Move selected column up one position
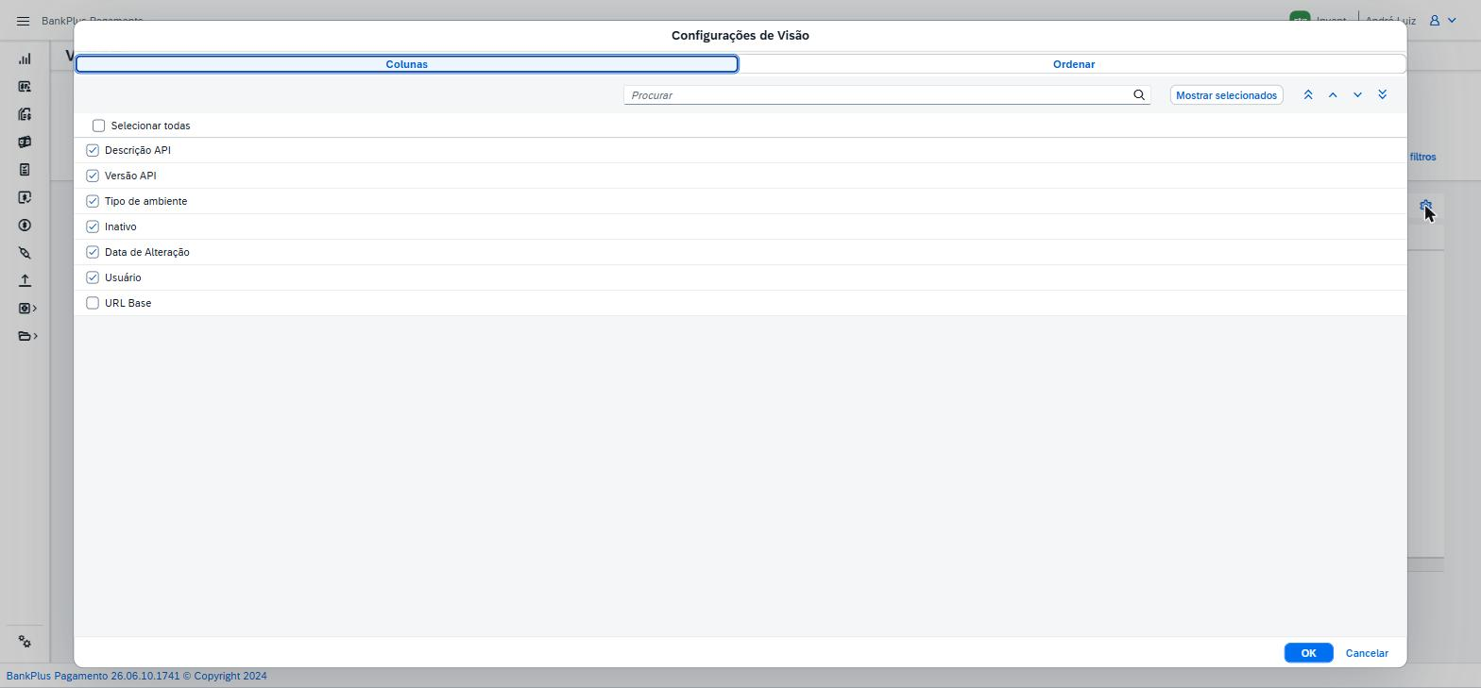Viewport: 1481px width, 688px height. tap(1333, 95)
